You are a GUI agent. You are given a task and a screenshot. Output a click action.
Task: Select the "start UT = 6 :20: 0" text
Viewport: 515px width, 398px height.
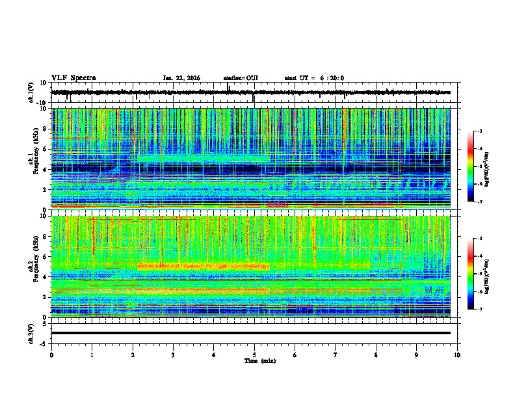click(x=314, y=78)
